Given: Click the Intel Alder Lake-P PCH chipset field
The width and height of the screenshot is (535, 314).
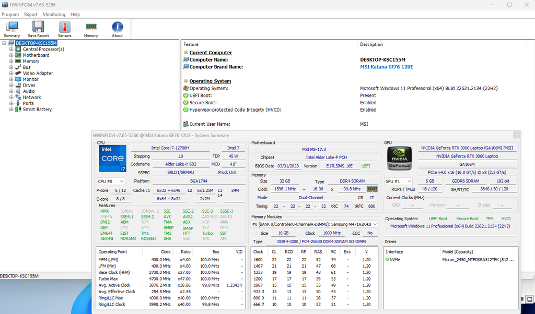Looking at the screenshot, I should click(x=327, y=158).
